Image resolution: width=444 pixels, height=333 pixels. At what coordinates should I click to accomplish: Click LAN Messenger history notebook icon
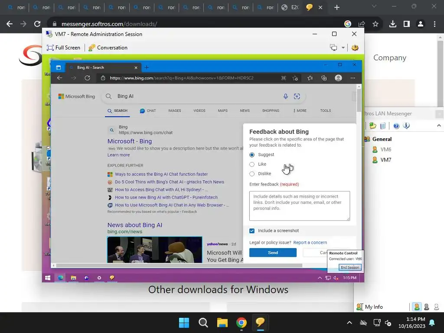[x=383, y=126]
